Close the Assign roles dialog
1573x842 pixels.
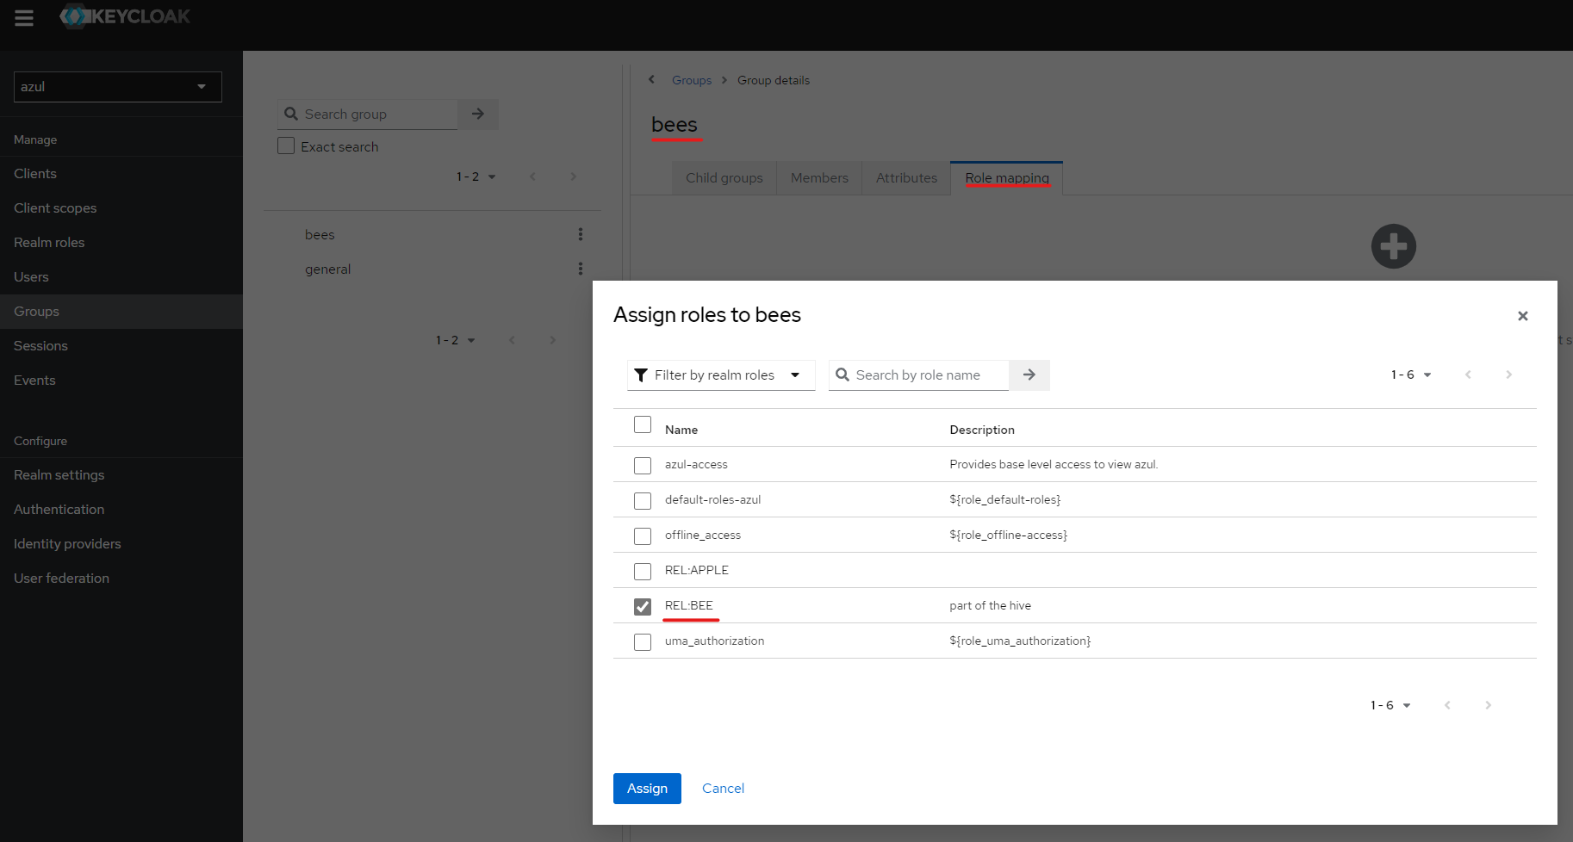point(1522,316)
